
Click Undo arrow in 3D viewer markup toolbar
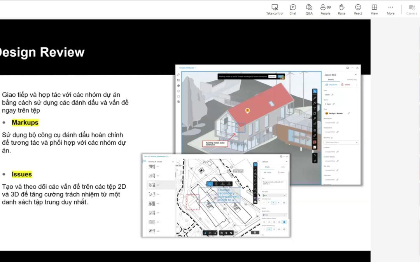click(x=315, y=155)
